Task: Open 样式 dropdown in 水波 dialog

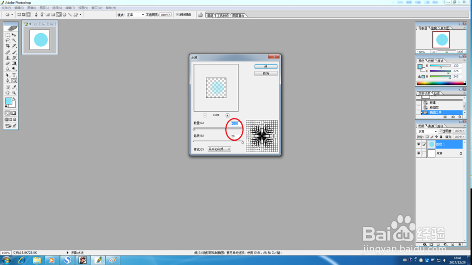Action: point(219,149)
